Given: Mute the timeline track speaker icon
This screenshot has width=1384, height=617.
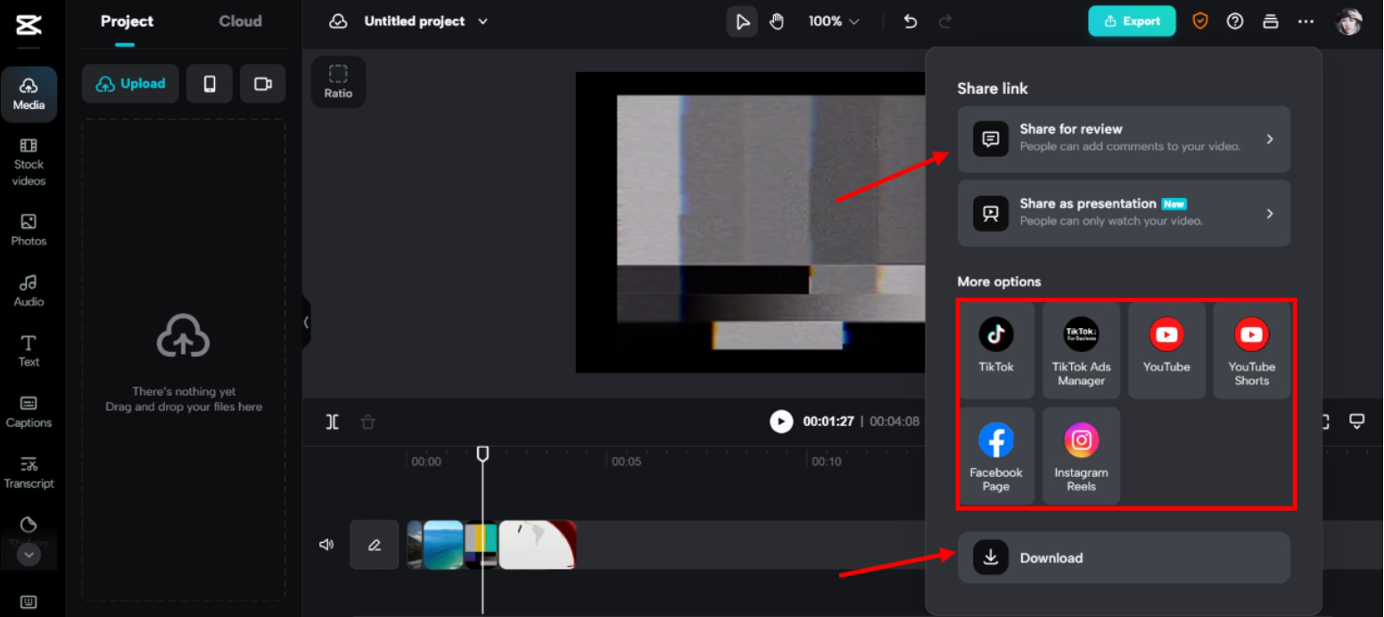Looking at the screenshot, I should tap(326, 545).
